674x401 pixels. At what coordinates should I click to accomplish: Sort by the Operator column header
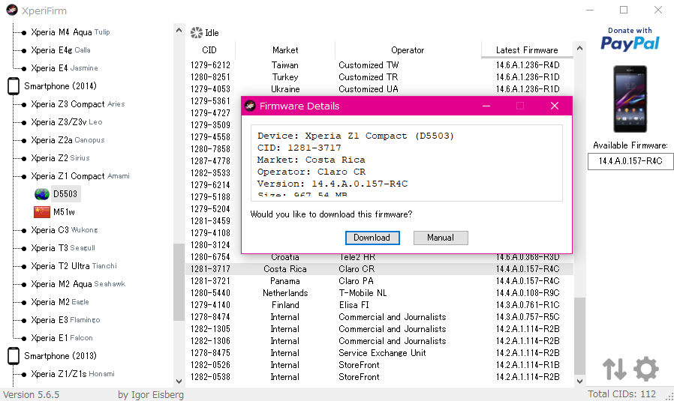coord(408,50)
